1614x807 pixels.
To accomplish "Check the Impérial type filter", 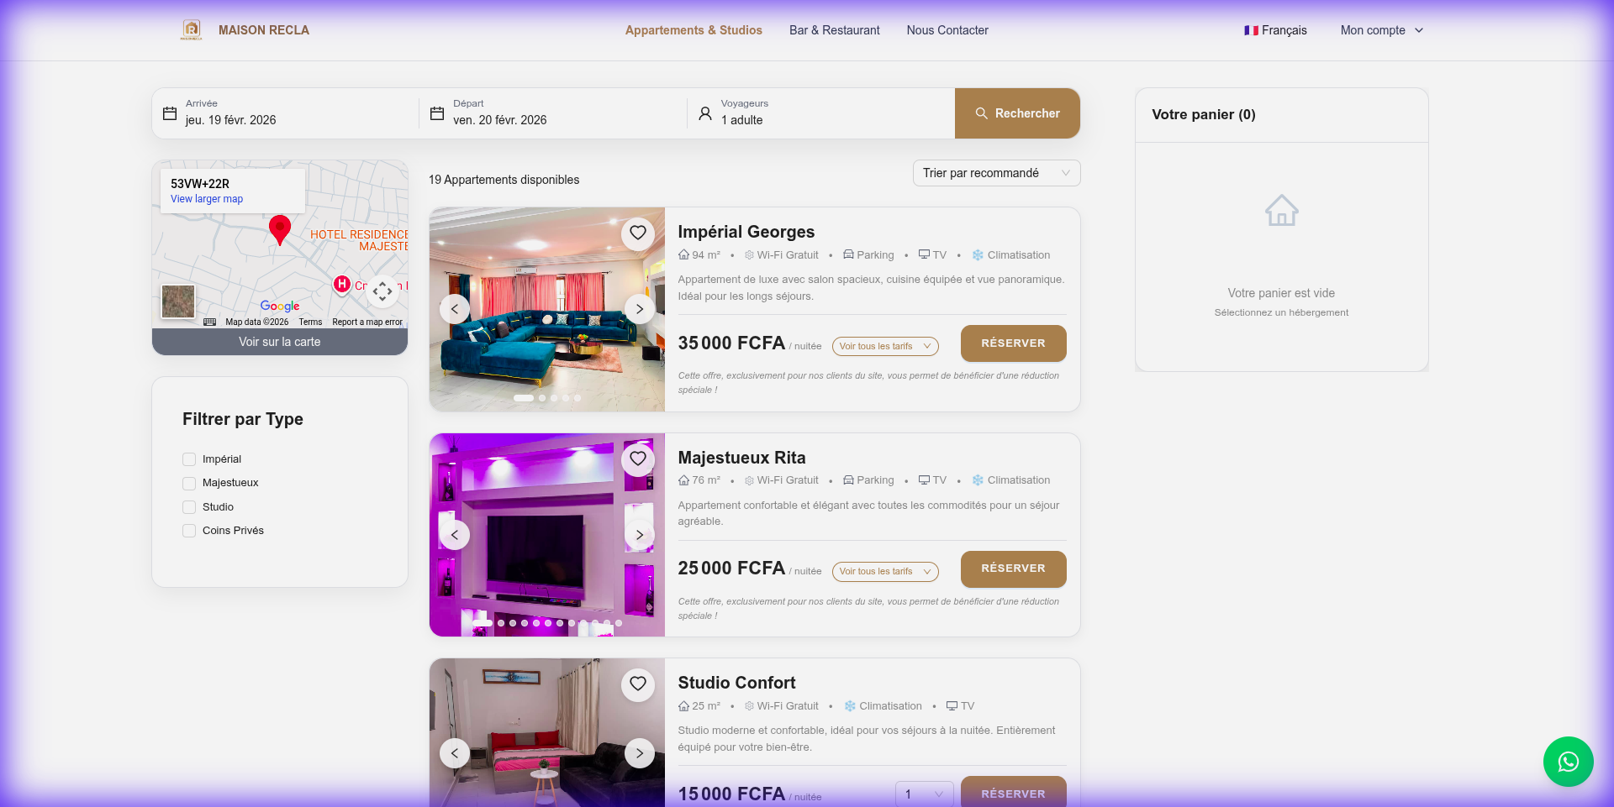I will tap(189, 459).
